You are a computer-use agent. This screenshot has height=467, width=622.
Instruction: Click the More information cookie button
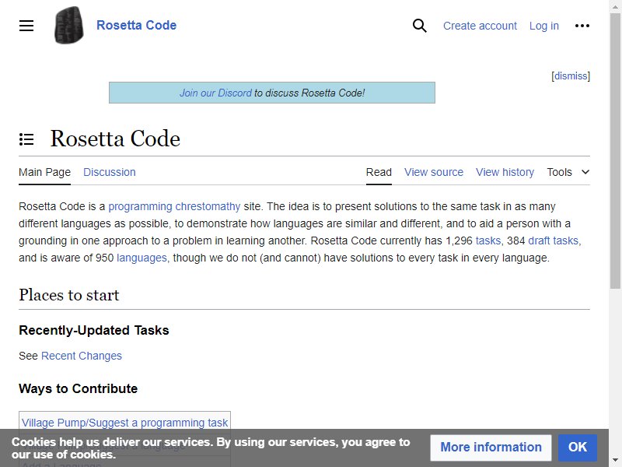[x=491, y=447]
